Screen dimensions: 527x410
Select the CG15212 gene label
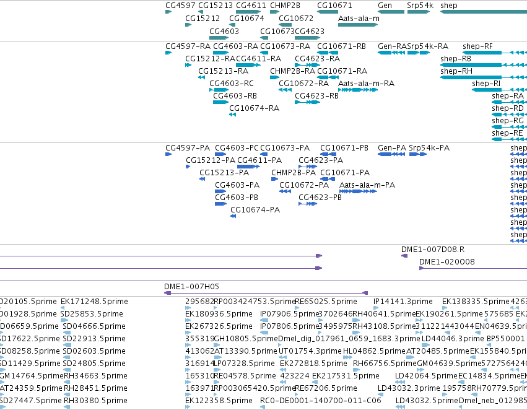203,19
